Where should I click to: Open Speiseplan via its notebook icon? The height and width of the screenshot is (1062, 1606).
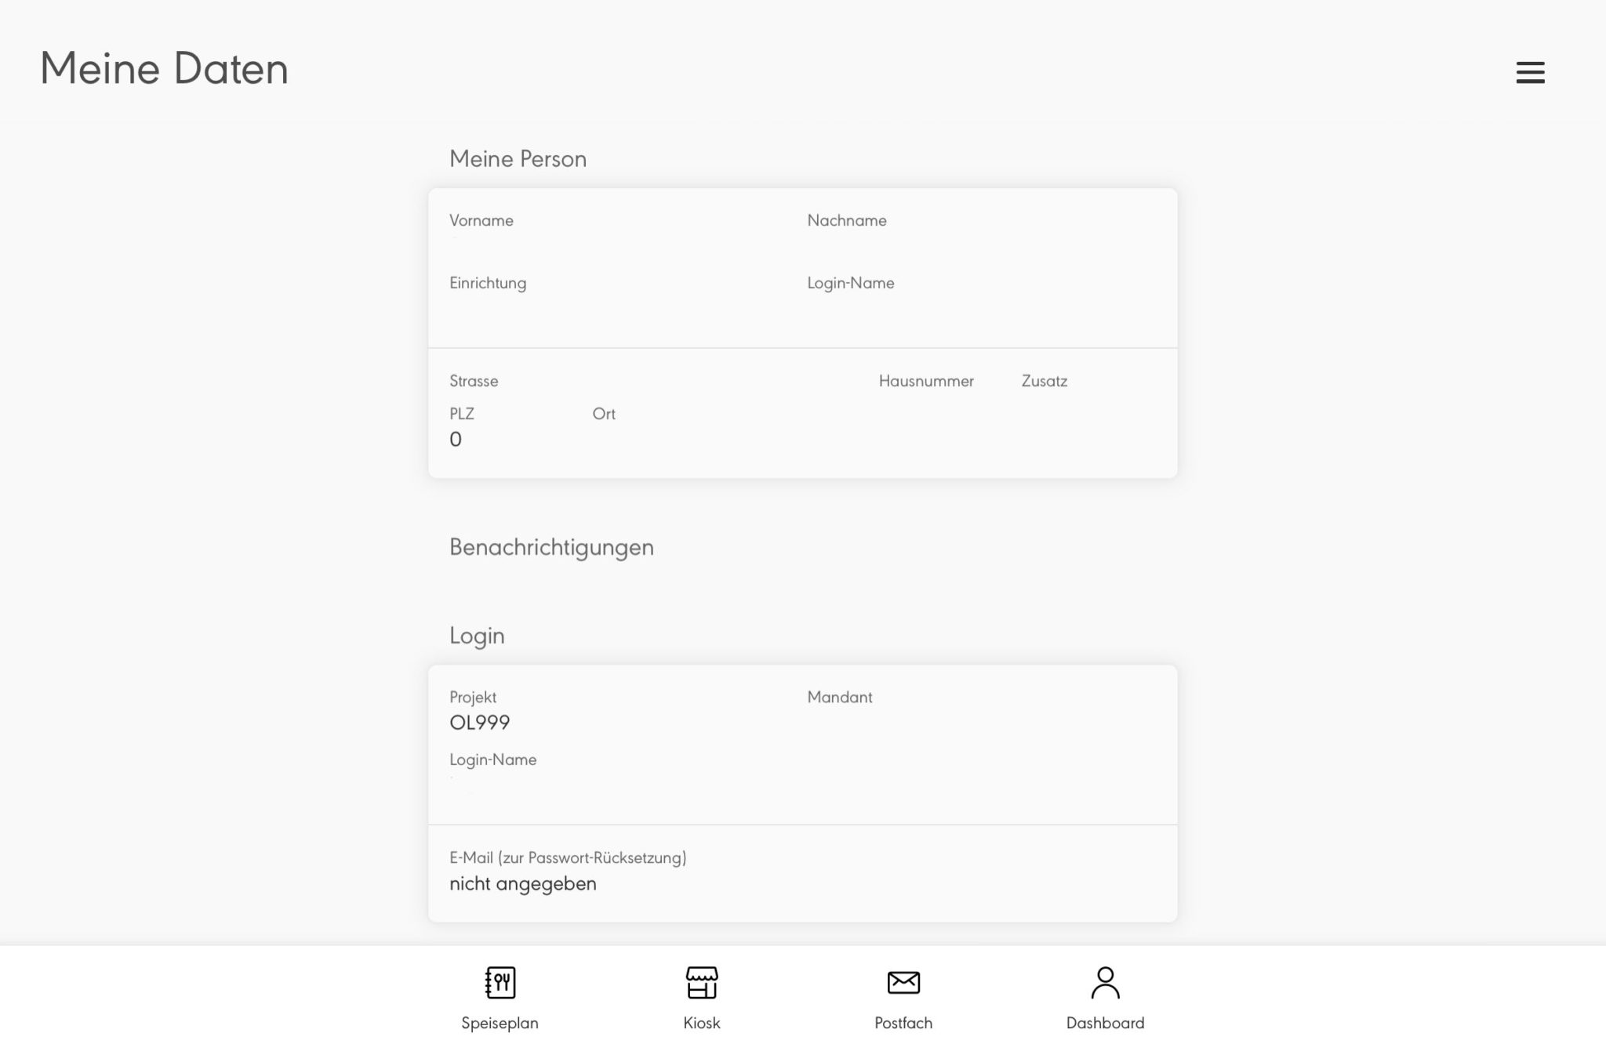pos(500,980)
